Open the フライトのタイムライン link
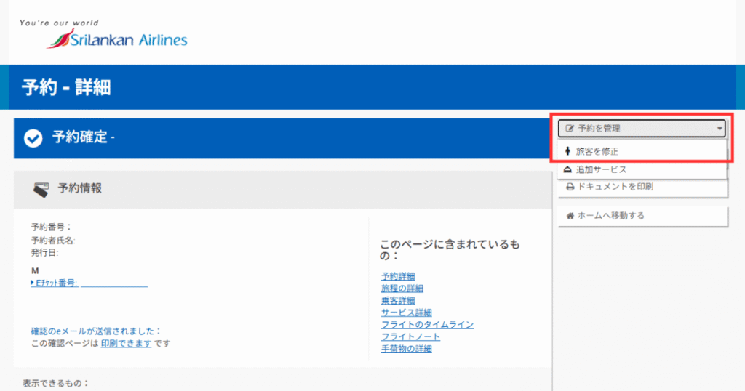 click(x=427, y=325)
